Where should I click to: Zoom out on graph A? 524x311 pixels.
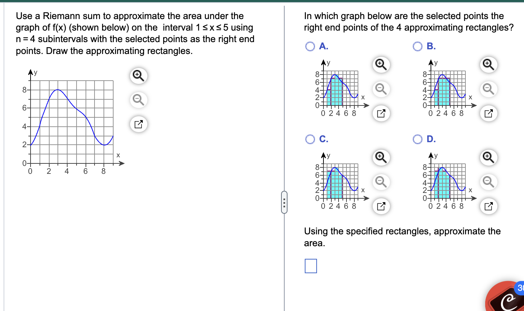pyautogui.click(x=381, y=89)
